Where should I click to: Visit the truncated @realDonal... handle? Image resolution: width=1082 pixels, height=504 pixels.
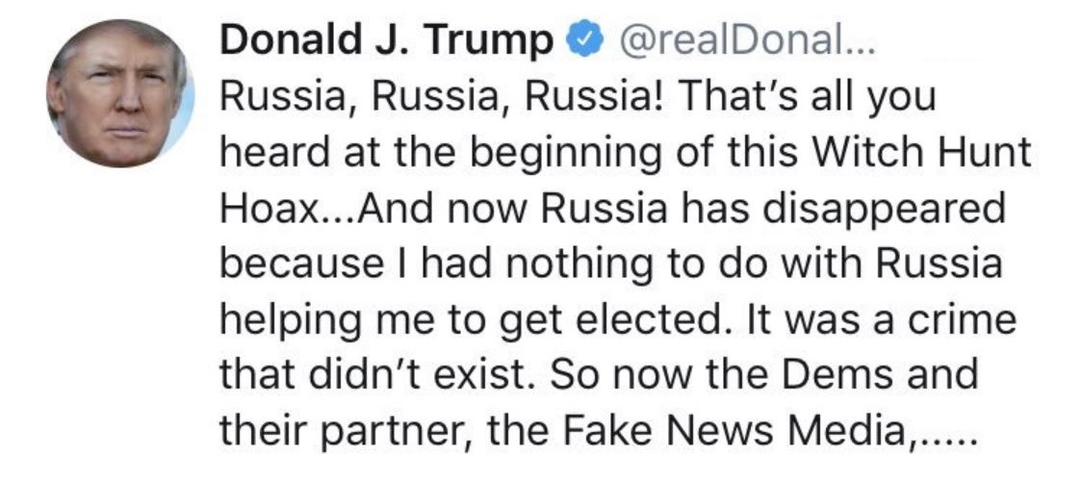coord(747,41)
